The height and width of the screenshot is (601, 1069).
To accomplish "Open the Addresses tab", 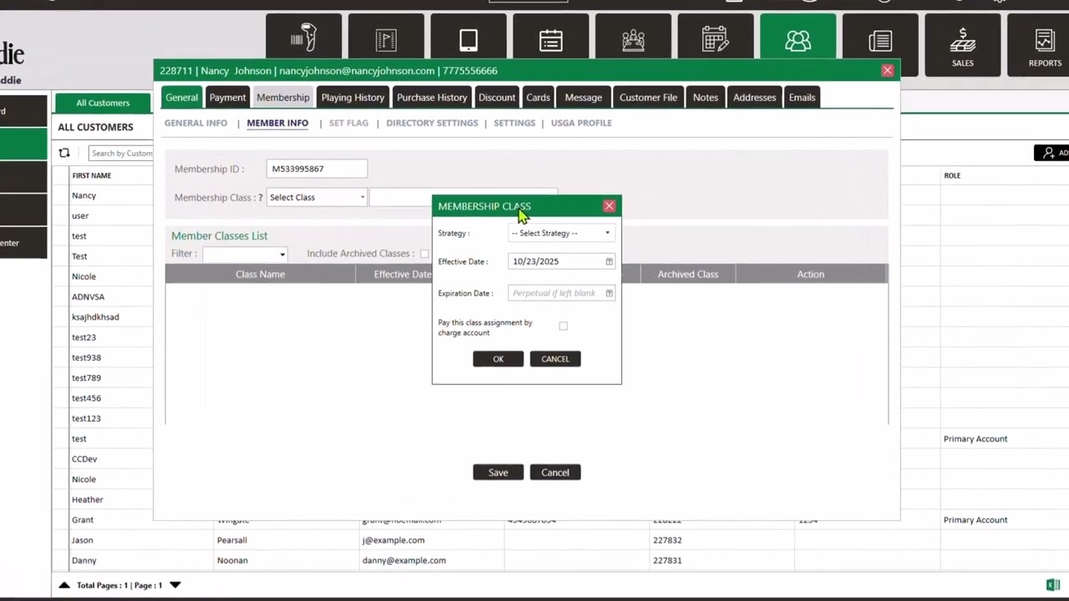I will (x=754, y=98).
